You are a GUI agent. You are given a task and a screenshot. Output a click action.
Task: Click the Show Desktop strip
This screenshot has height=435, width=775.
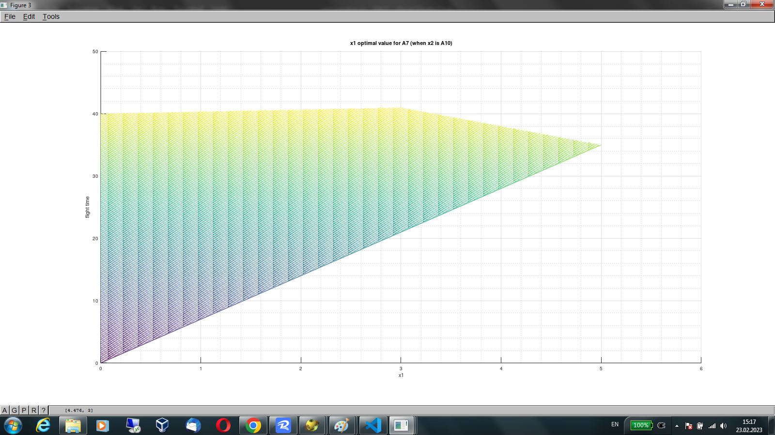pos(771,426)
